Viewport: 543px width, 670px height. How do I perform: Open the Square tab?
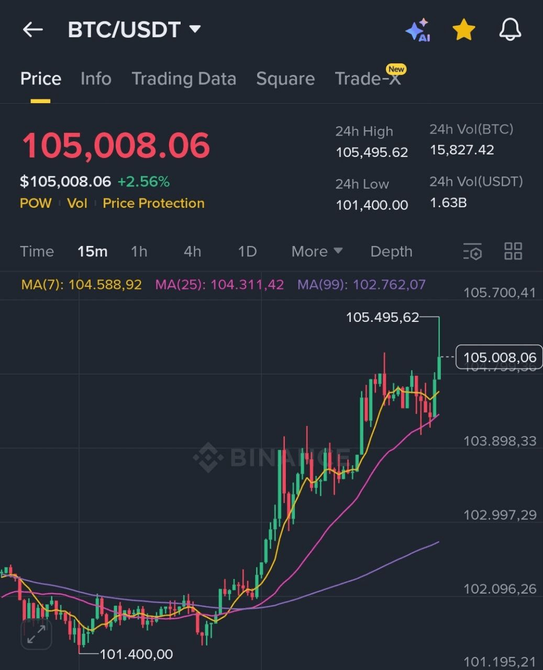285,79
